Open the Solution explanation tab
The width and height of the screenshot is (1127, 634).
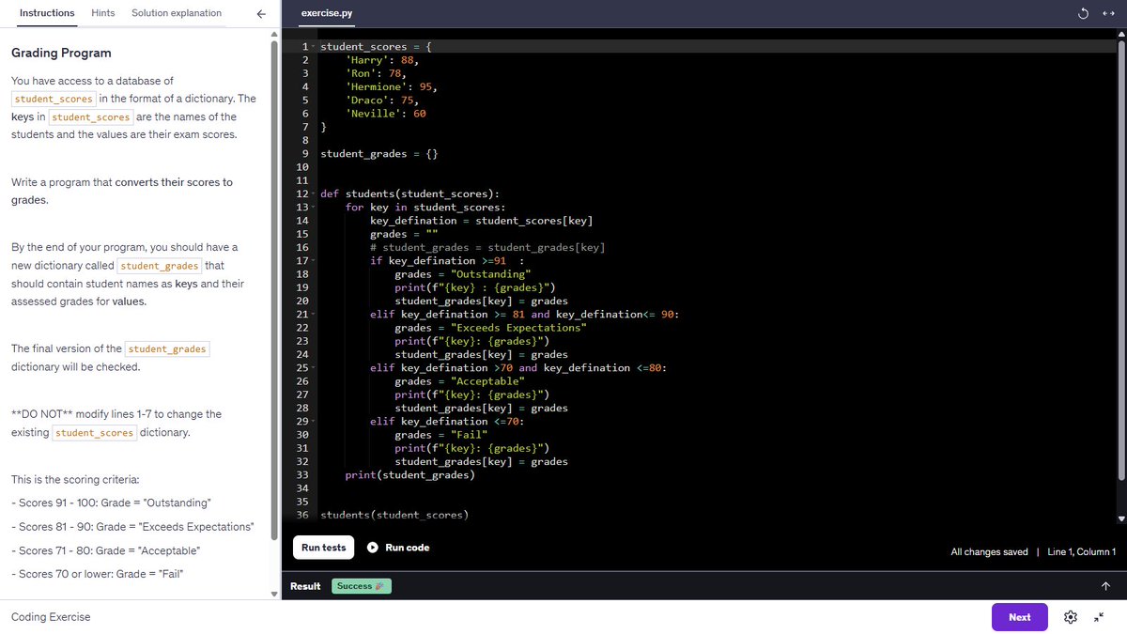pyautogui.click(x=177, y=13)
